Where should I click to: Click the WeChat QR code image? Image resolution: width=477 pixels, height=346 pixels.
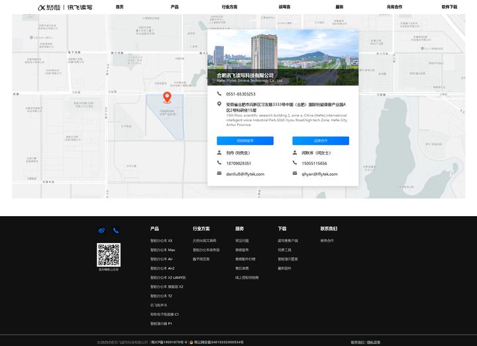[x=109, y=255]
